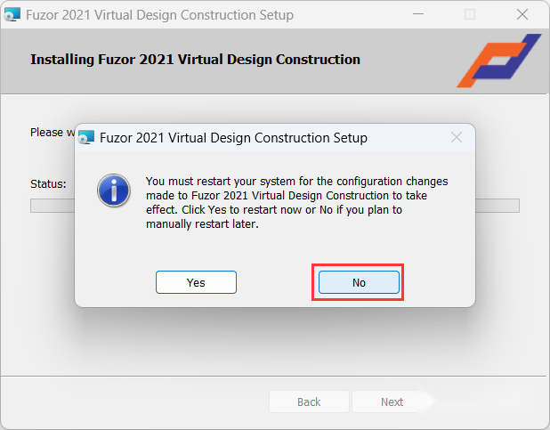The height and width of the screenshot is (430, 550).
Task: Click the installer icon in dialog title bar
Action: [86, 137]
